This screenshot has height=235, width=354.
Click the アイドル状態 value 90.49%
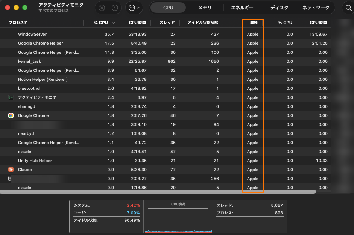click(132, 220)
